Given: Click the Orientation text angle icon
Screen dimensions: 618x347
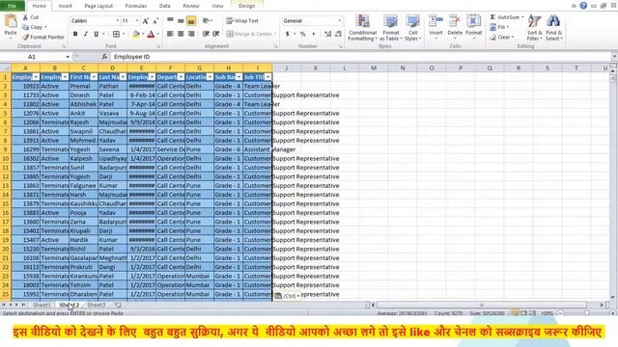Looking at the screenshot, I should (x=206, y=21).
